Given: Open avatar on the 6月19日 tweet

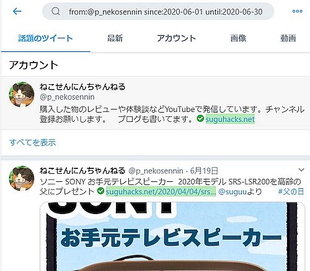Looking at the screenshot, I should point(22,178).
